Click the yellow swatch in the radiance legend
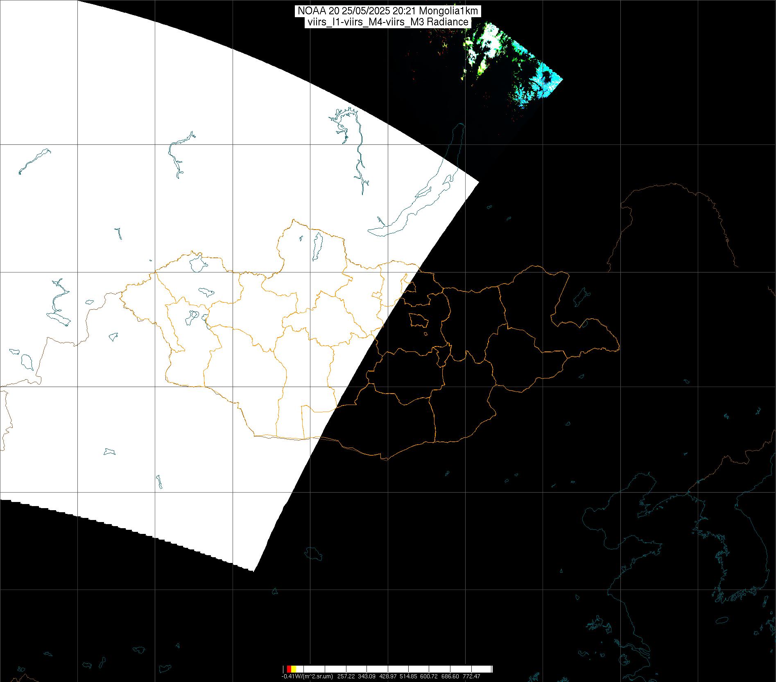 click(x=294, y=669)
